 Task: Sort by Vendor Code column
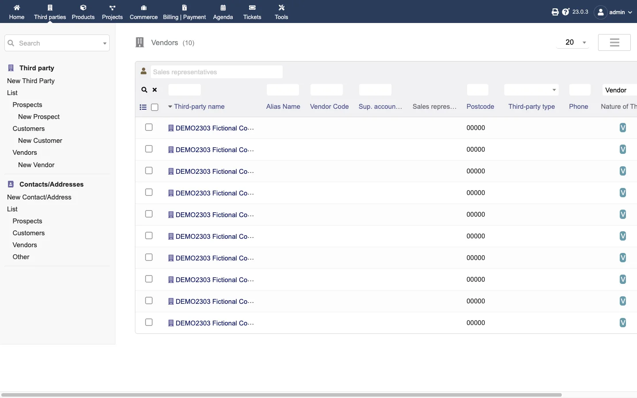330,107
